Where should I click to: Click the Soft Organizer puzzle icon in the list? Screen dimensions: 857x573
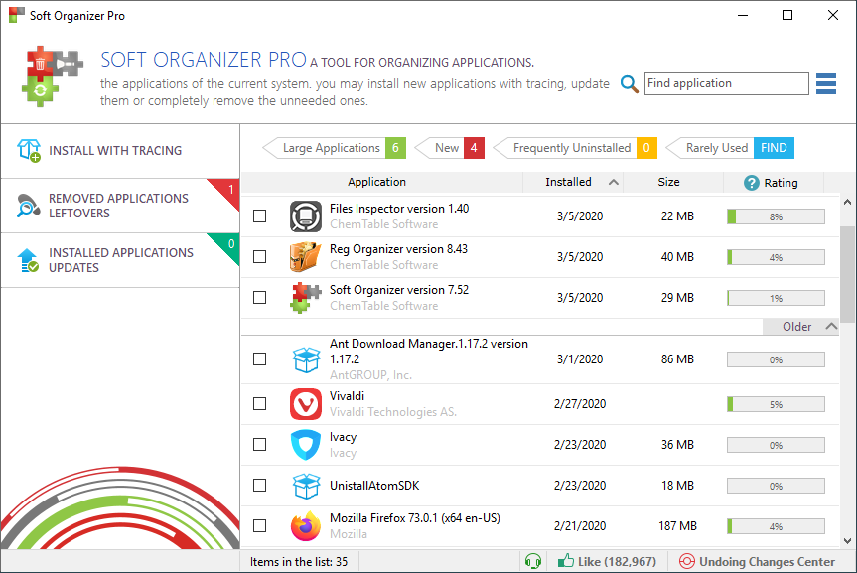point(306,298)
